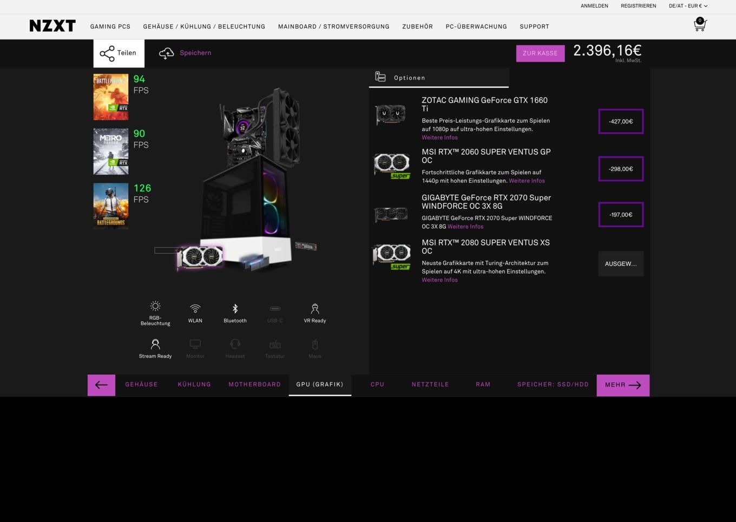Screen dimensions: 736x522
Task: Select RTX 2060 Super for -298,00€
Action: pyautogui.click(x=621, y=169)
